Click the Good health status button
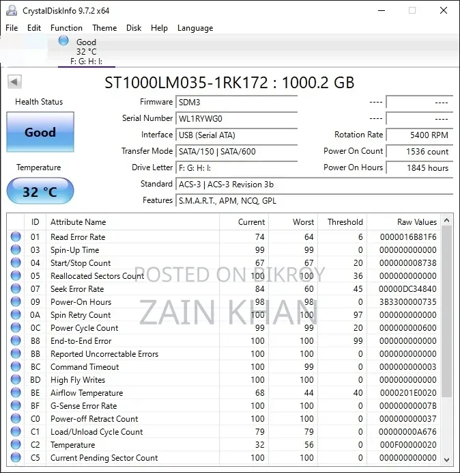The height and width of the screenshot is (473, 460). tap(40, 132)
